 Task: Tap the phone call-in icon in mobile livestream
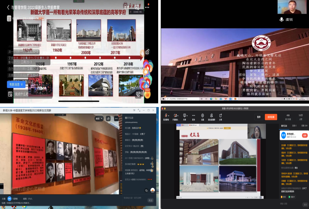point(138,94)
